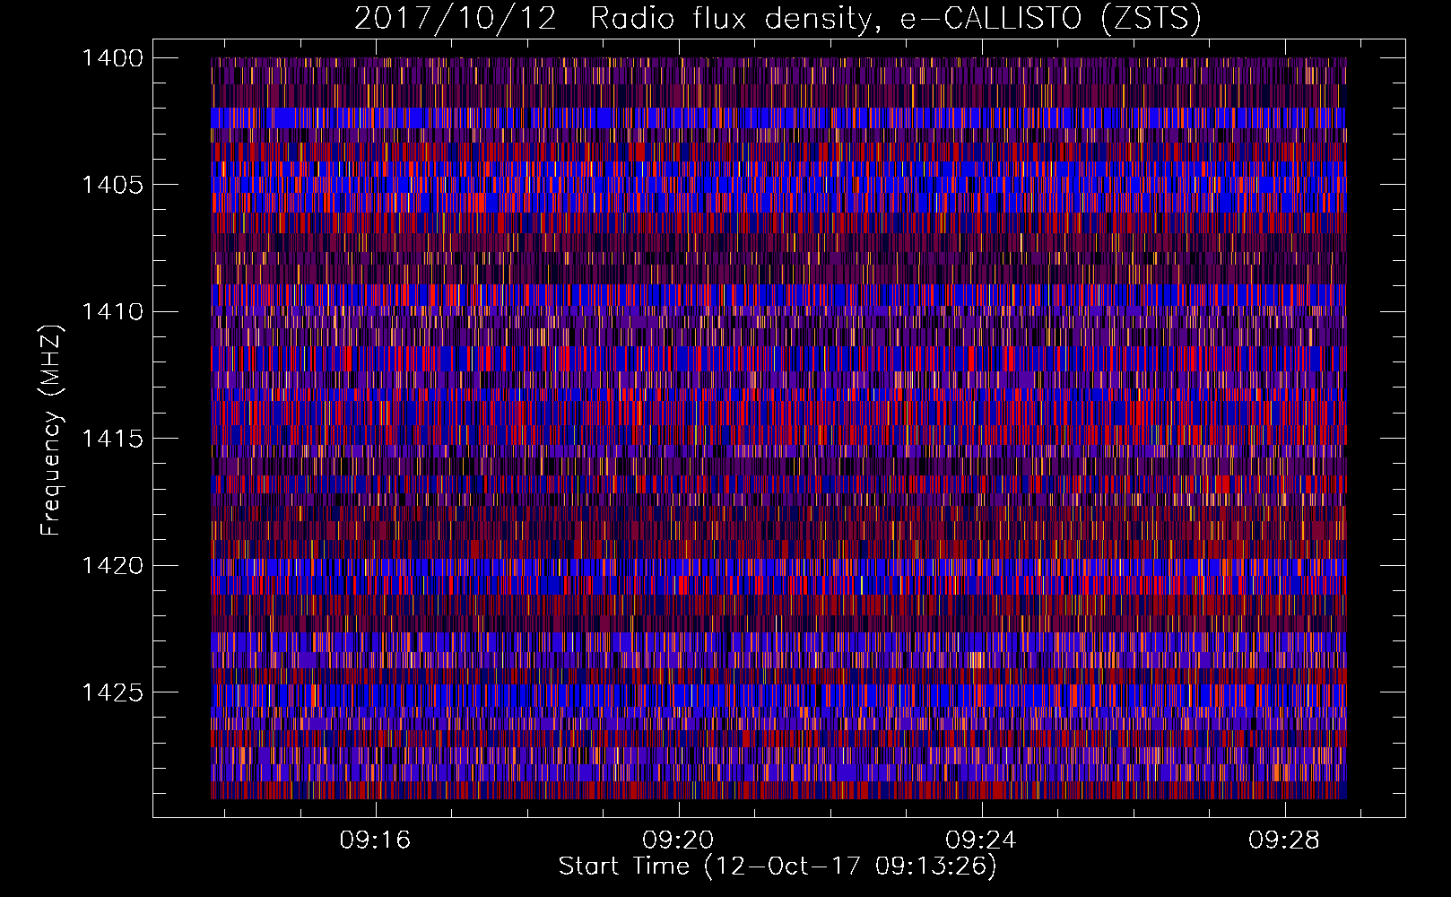Click the 09:16 time axis label
Screen dimensions: 1451x897
pyautogui.click(x=375, y=840)
